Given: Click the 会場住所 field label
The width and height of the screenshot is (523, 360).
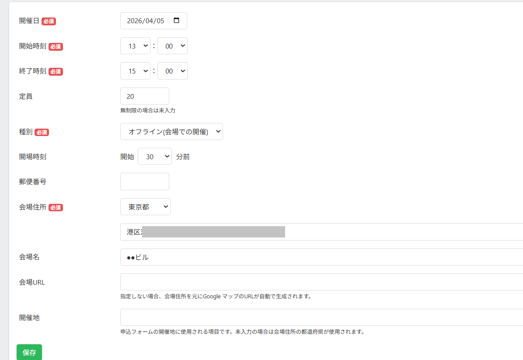Looking at the screenshot, I should [33, 207].
